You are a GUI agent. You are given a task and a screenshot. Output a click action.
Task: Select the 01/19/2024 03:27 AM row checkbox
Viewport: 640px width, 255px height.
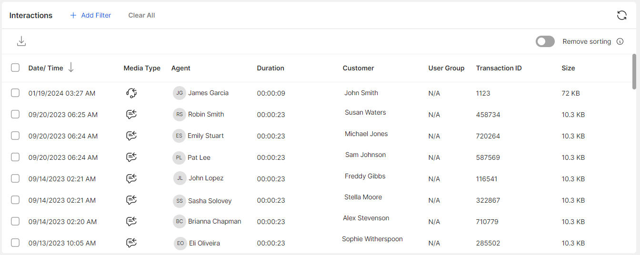15,93
